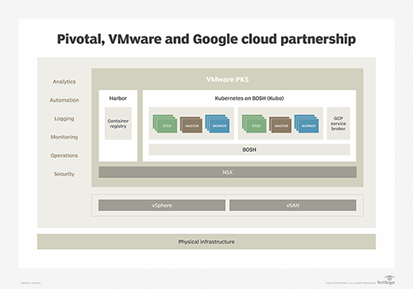Viewport: 413px width, 289px height.
Task: Click the Harbor heading
Action: [118, 98]
